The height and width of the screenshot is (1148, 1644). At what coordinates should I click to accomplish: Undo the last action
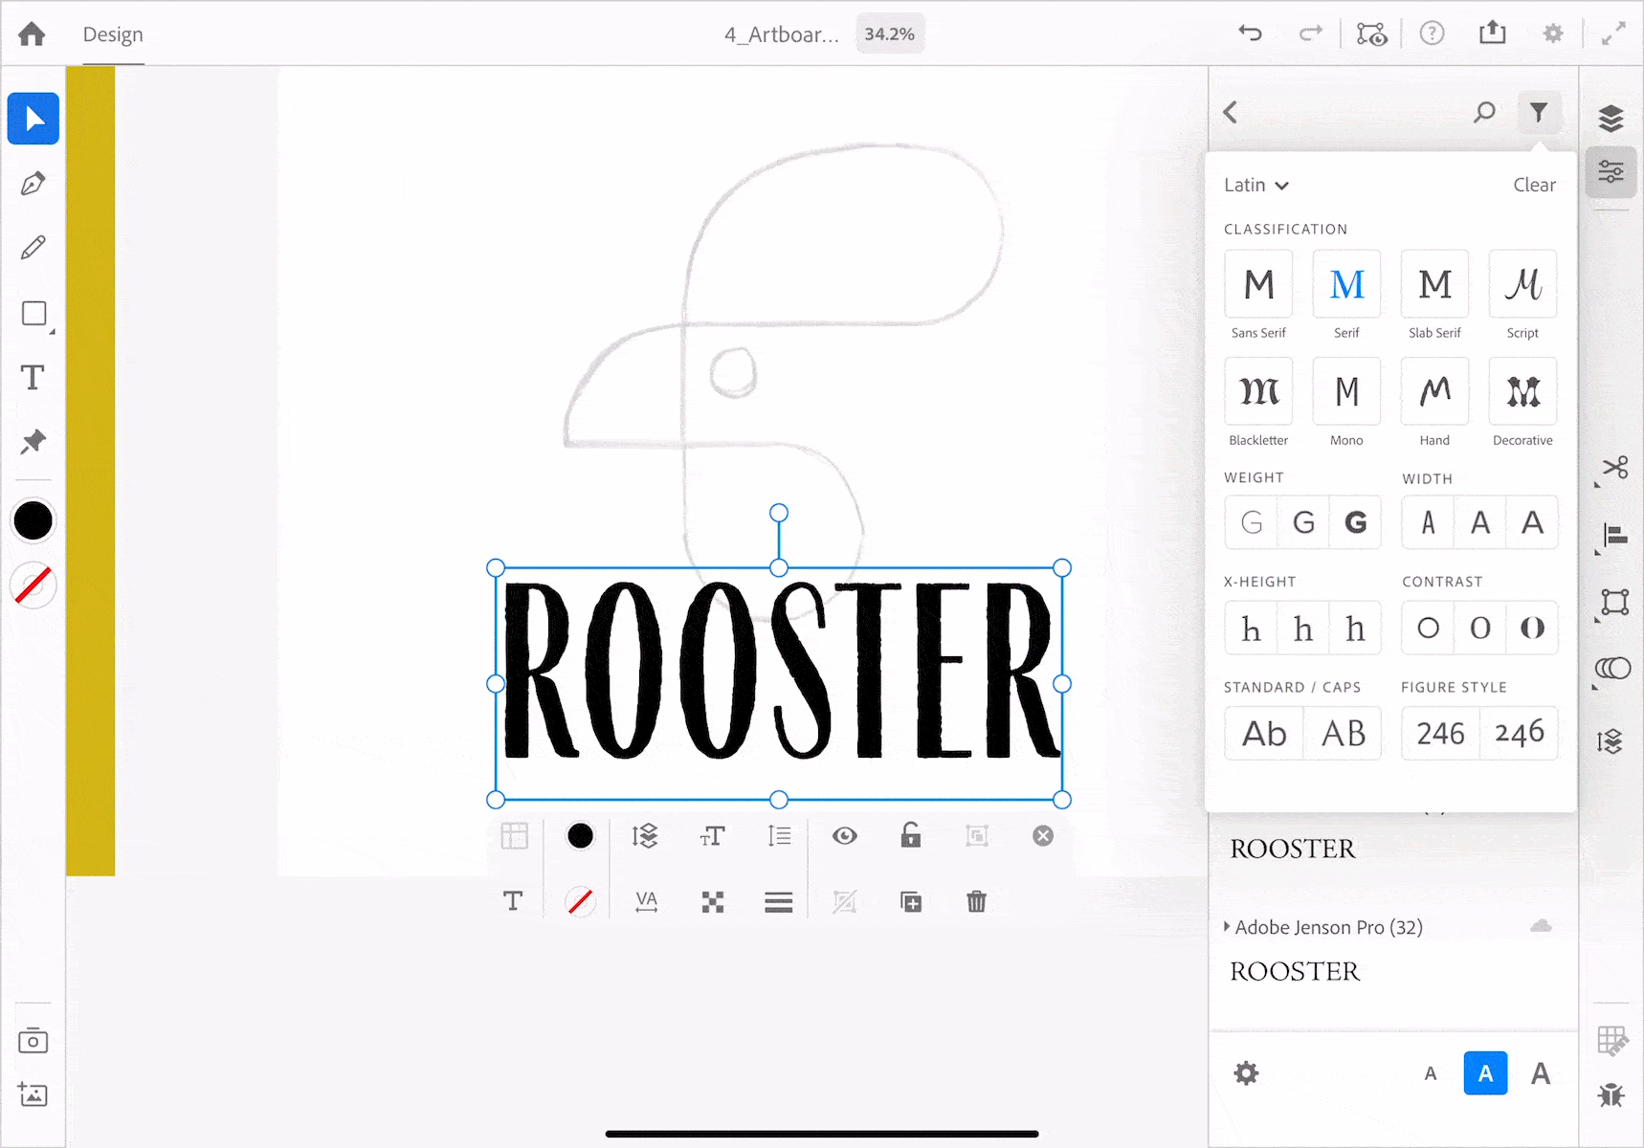click(1250, 33)
